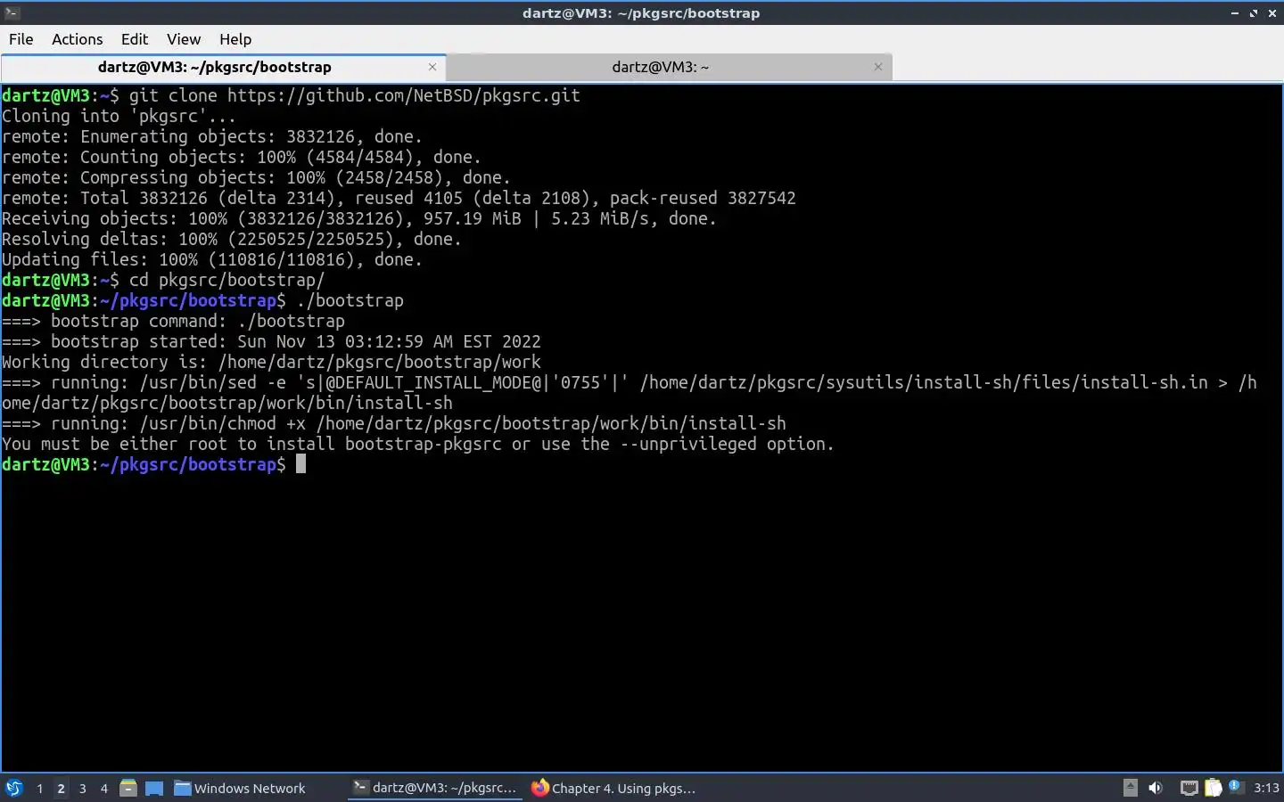Click the './bootstrap' command text
This screenshot has width=1284, height=802.
pyautogui.click(x=350, y=300)
